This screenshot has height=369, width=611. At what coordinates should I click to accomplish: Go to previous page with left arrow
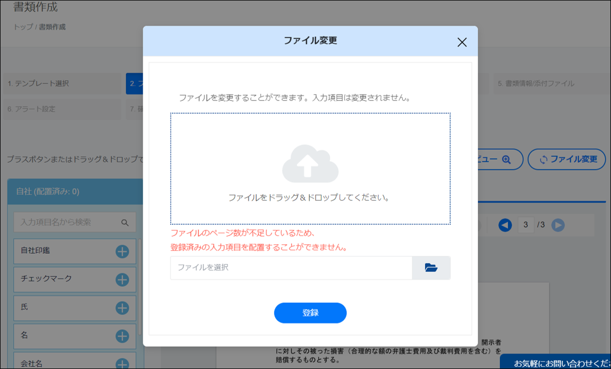tap(505, 225)
